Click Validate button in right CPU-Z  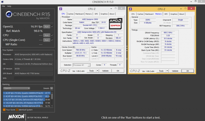175,71
